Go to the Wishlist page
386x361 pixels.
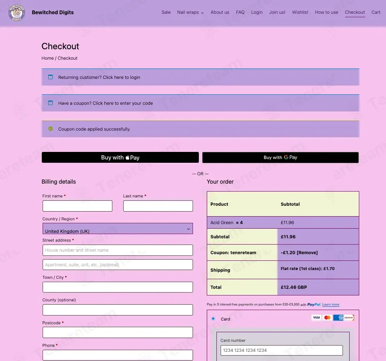tap(300, 13)
